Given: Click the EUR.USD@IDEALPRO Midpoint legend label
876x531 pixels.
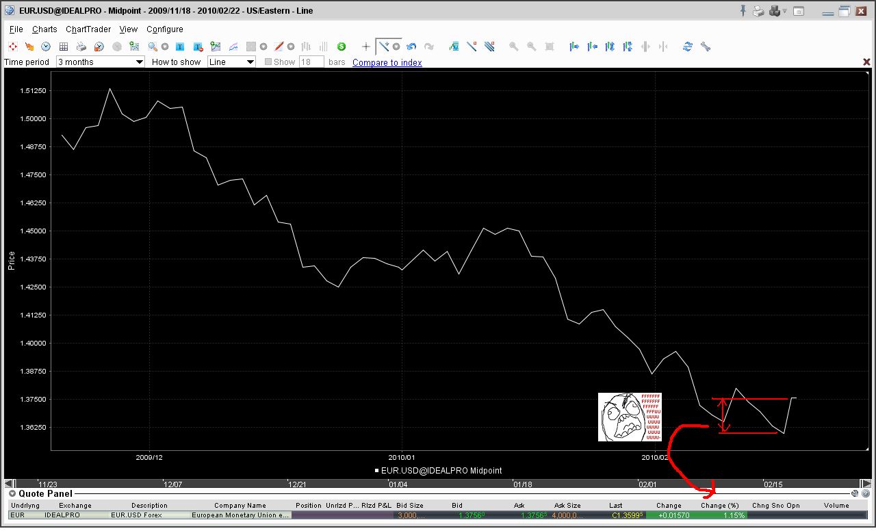Looking at the screenshot, I should [x=442, y=471].
